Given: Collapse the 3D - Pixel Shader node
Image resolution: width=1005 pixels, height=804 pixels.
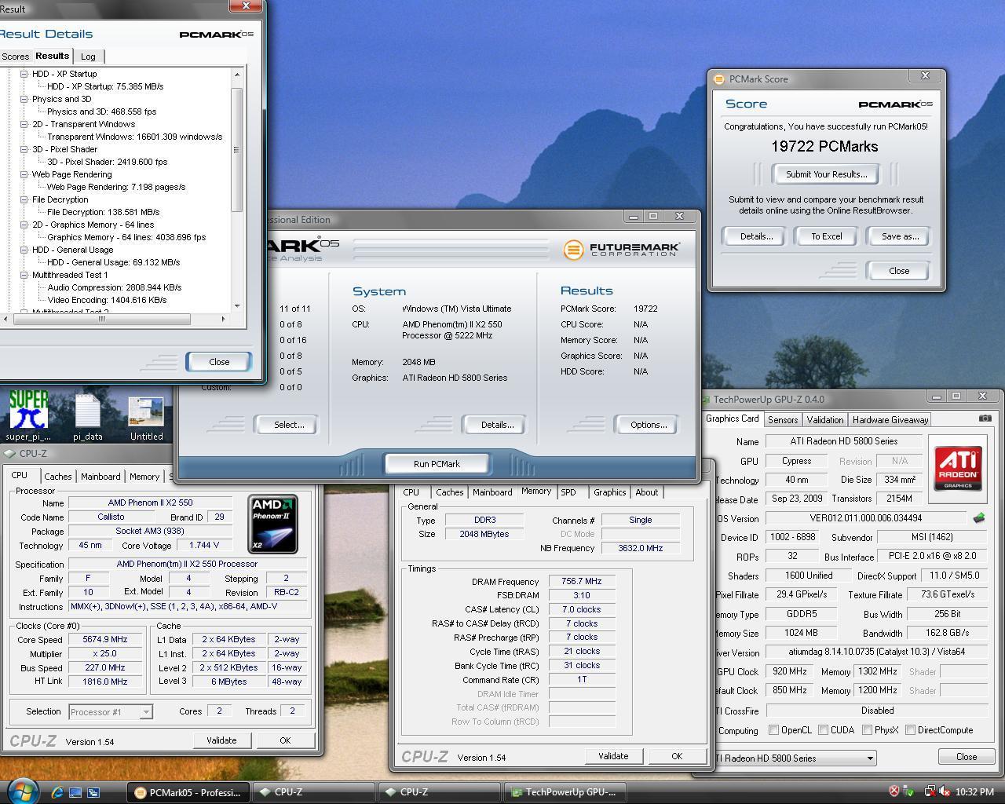Looking at the screenshot, I should pos(24,149).
